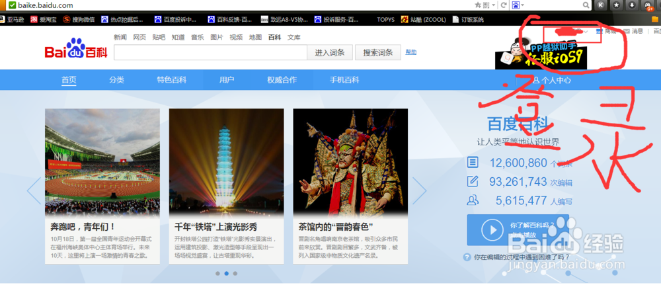Open the 百度投诉中 bookmark
The width and height of the screenshot is (661, 287).
point(176,19)
